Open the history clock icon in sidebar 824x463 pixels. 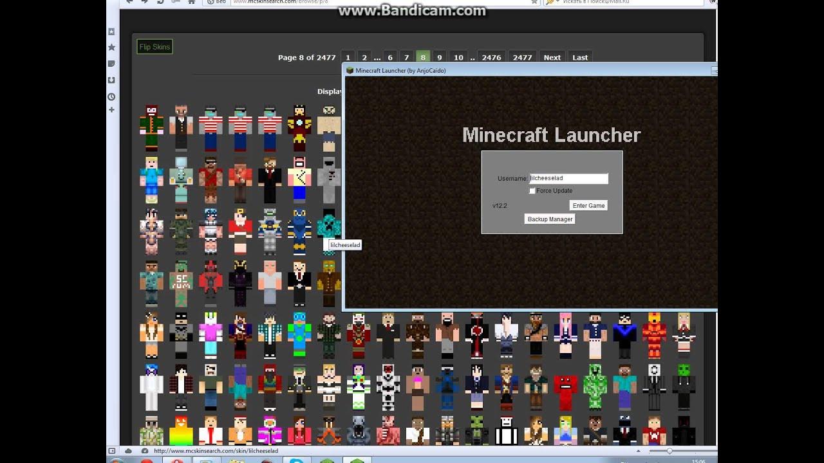[111, 96]
